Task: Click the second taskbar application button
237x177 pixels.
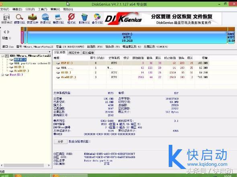Action: (x=69, y=175)
